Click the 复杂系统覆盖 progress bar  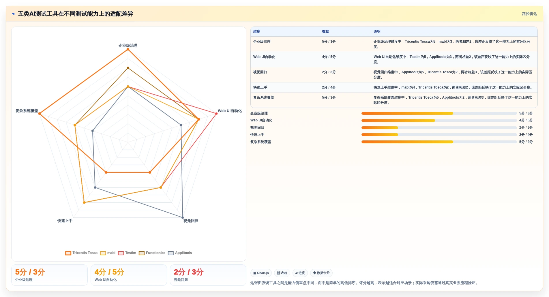coord(439,142)
